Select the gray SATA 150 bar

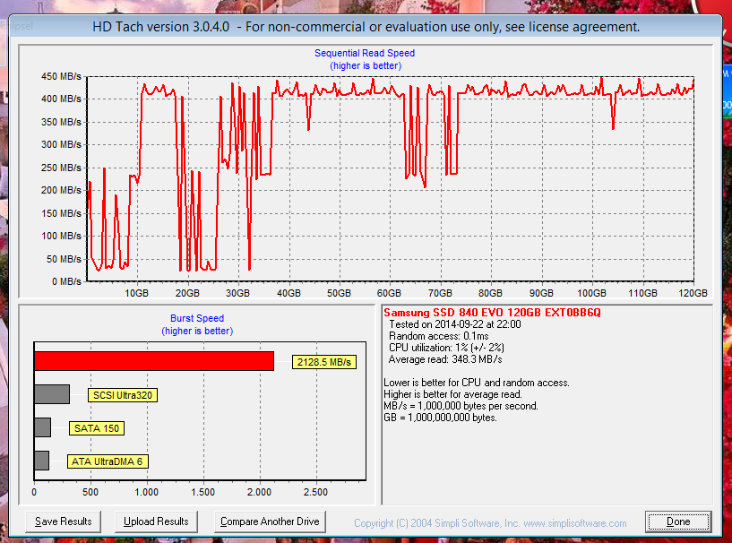(42, 427)
